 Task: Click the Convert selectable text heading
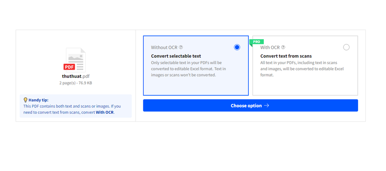[x=176, y=56]
